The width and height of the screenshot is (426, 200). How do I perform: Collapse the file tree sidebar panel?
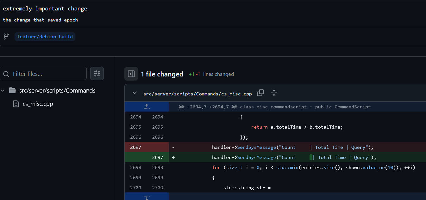pyautogui.click(x=131, y=74)
